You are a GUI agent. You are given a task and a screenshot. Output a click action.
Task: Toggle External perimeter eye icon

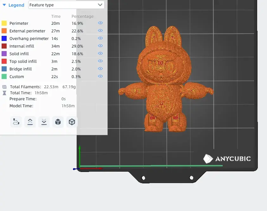[x=100, y=31]
